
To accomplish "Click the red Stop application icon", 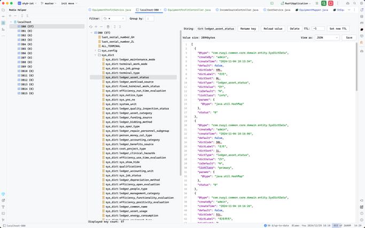I will point(330,3).
